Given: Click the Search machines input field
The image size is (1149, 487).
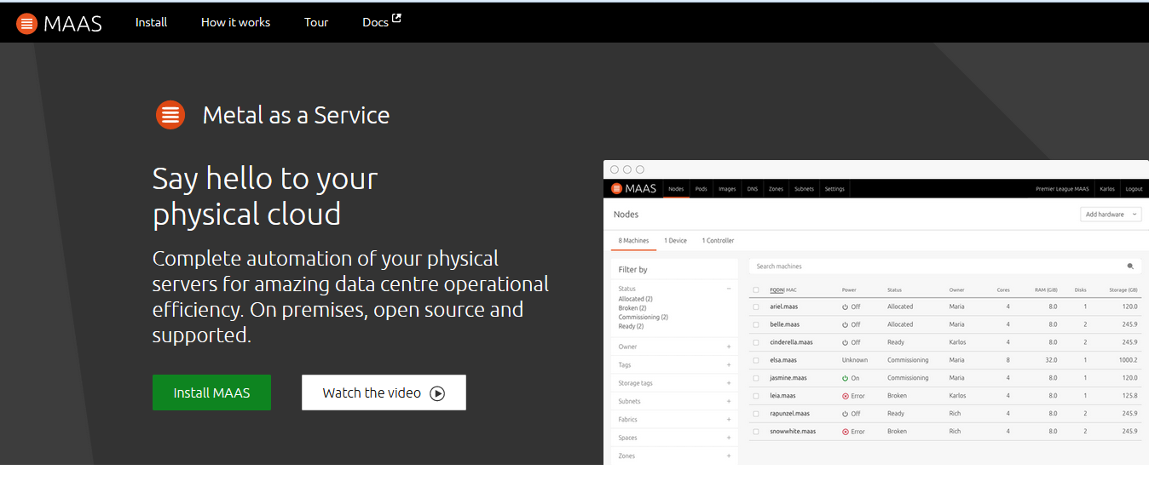Looking at the screenshot, I should click(944, 266).
